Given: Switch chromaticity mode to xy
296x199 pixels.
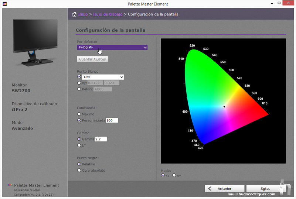Looking at the screenshot, I should 163,175.
